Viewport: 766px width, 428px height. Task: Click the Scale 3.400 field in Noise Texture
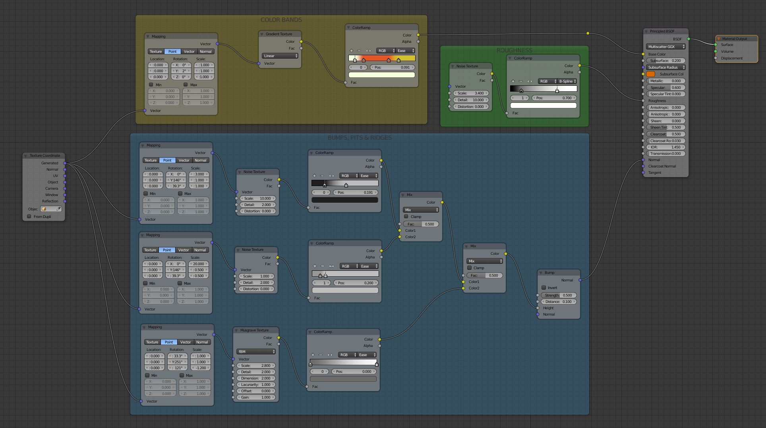pos(470,93)
